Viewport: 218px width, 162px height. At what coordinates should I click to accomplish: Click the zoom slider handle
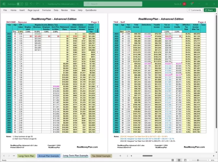click(197, 160)
